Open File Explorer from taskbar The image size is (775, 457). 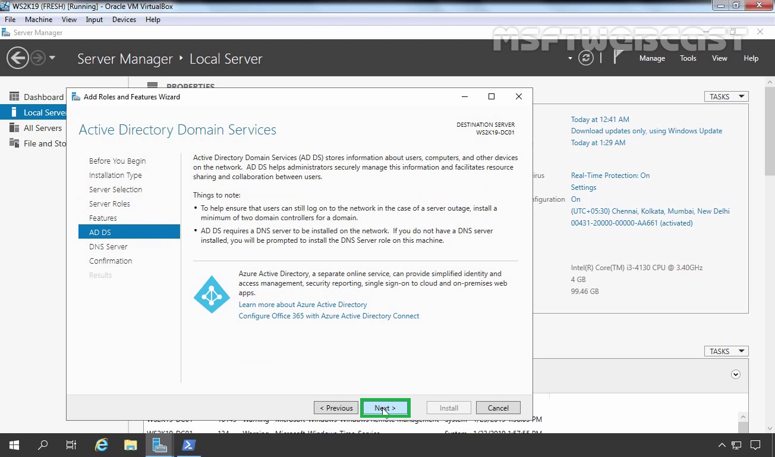pos(130,445)
